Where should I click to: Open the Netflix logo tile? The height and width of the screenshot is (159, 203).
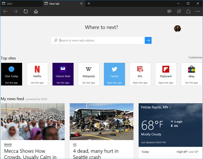point(37,69)
